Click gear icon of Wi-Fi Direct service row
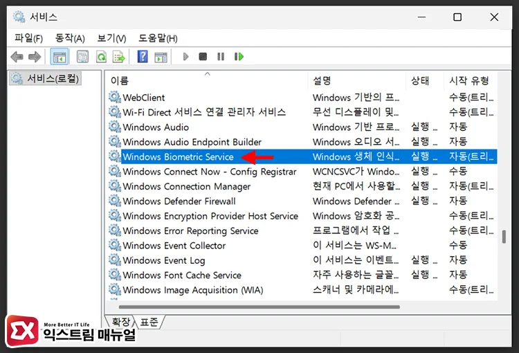Screen dimensions: 519x353 pos(114,112)
